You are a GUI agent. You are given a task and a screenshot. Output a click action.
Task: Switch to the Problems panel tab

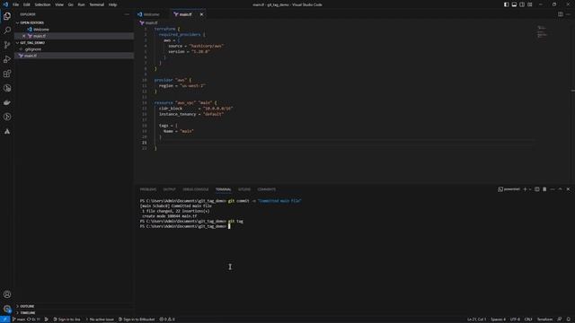148,189
